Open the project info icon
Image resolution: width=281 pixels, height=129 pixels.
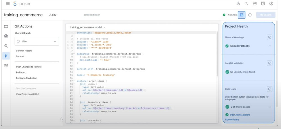point(250,15)
